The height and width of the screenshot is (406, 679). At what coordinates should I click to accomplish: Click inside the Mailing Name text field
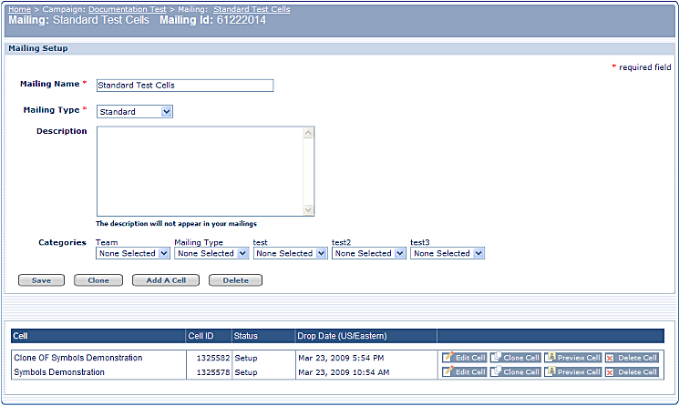point(184,86)
